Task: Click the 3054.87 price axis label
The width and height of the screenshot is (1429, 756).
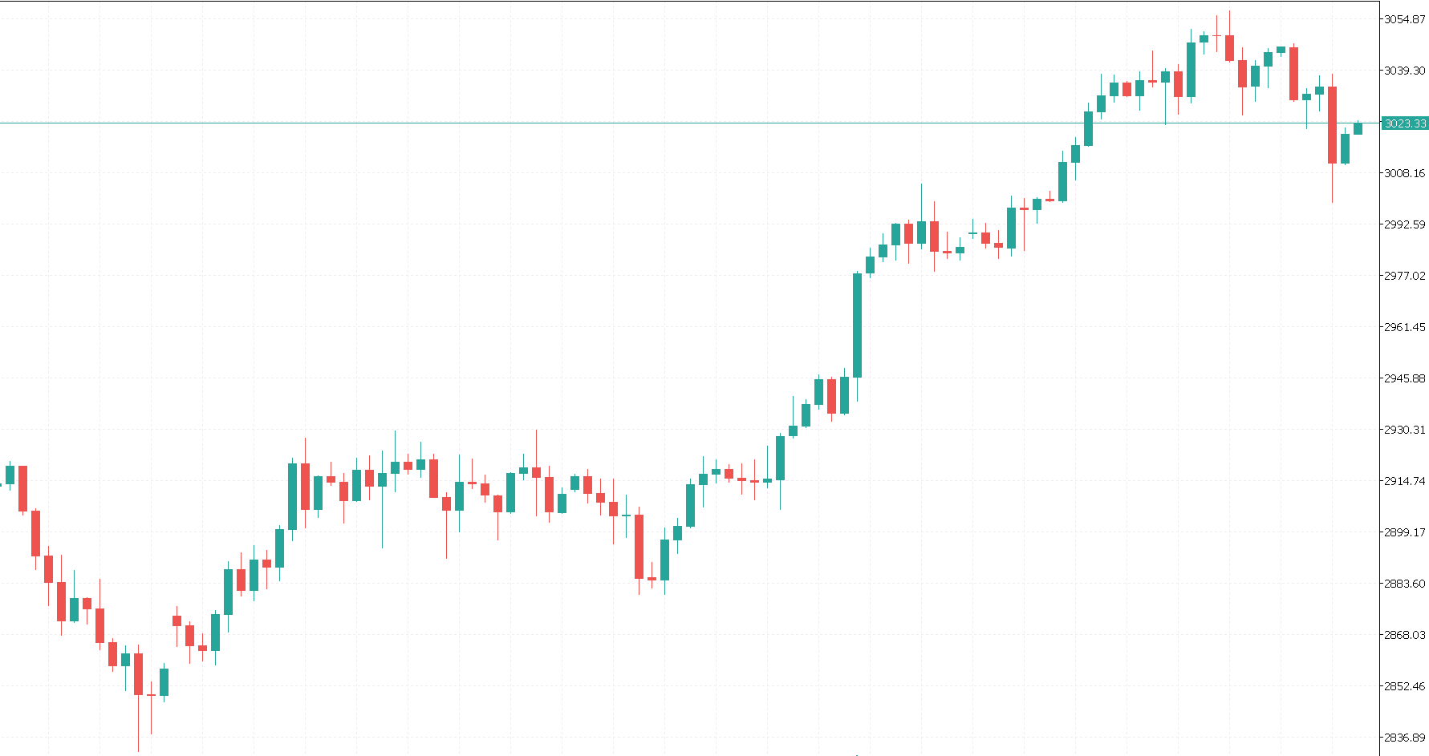Action: 1404,19
